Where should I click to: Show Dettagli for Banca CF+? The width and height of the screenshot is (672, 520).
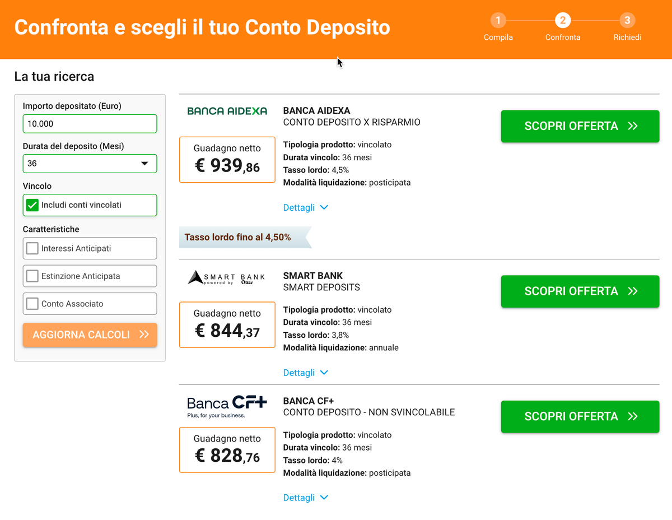pos(306,498)
